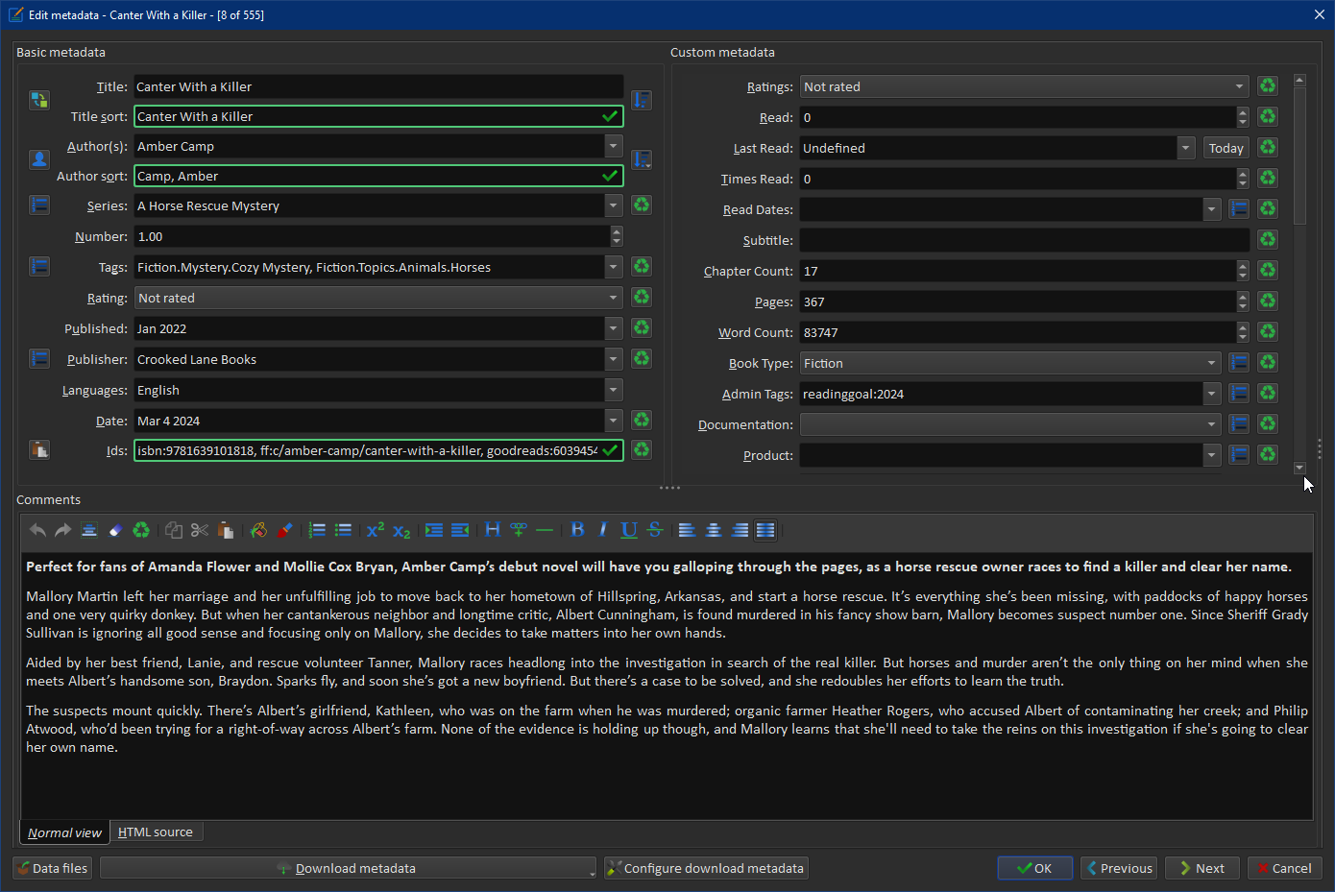1335x892 pixels.
Task: Expand the Book Type dropdown
Action: 1211,363
